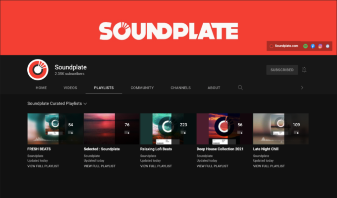This screenshot has width=337, height=198.
Task: View full playlist for Relaxing Lofi Beats
Action: pyautogui.click(x=156, y=166)
